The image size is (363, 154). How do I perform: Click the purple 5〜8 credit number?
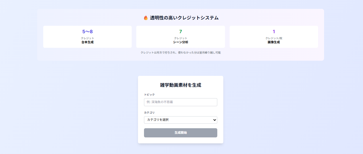click(87, 31)
